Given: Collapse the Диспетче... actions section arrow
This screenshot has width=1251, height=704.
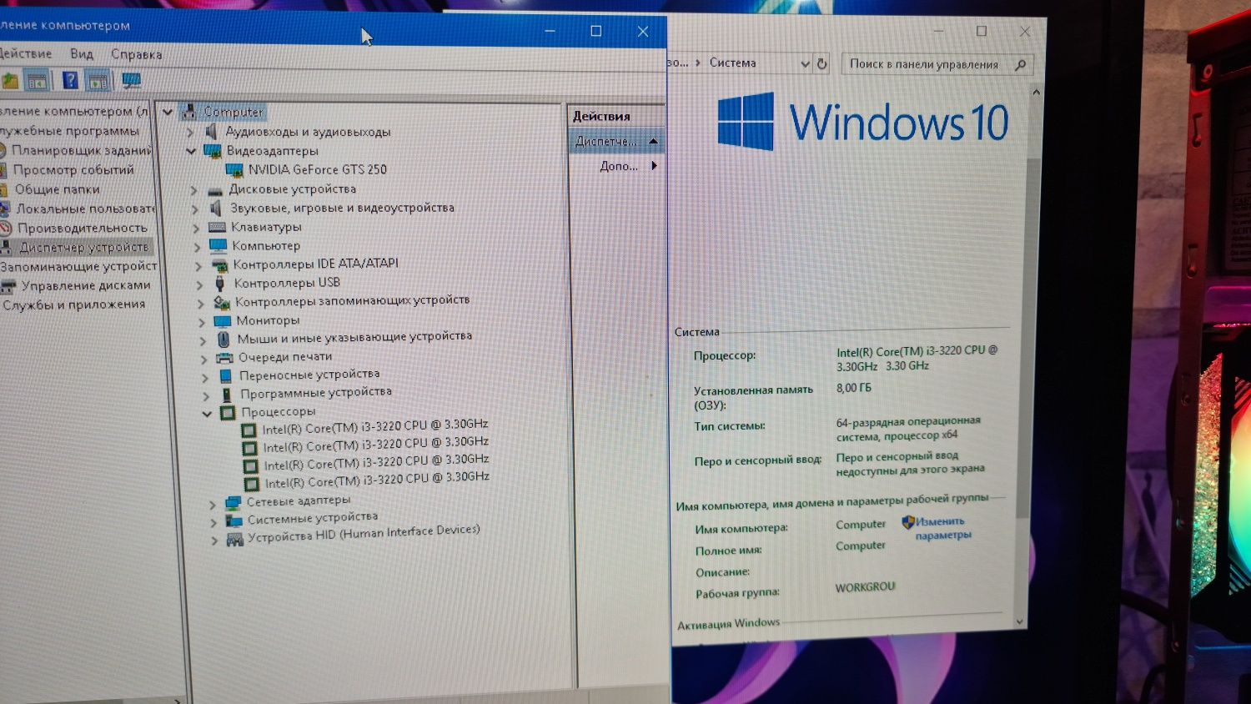Looking at the screenshot, I should coord(653,141).
